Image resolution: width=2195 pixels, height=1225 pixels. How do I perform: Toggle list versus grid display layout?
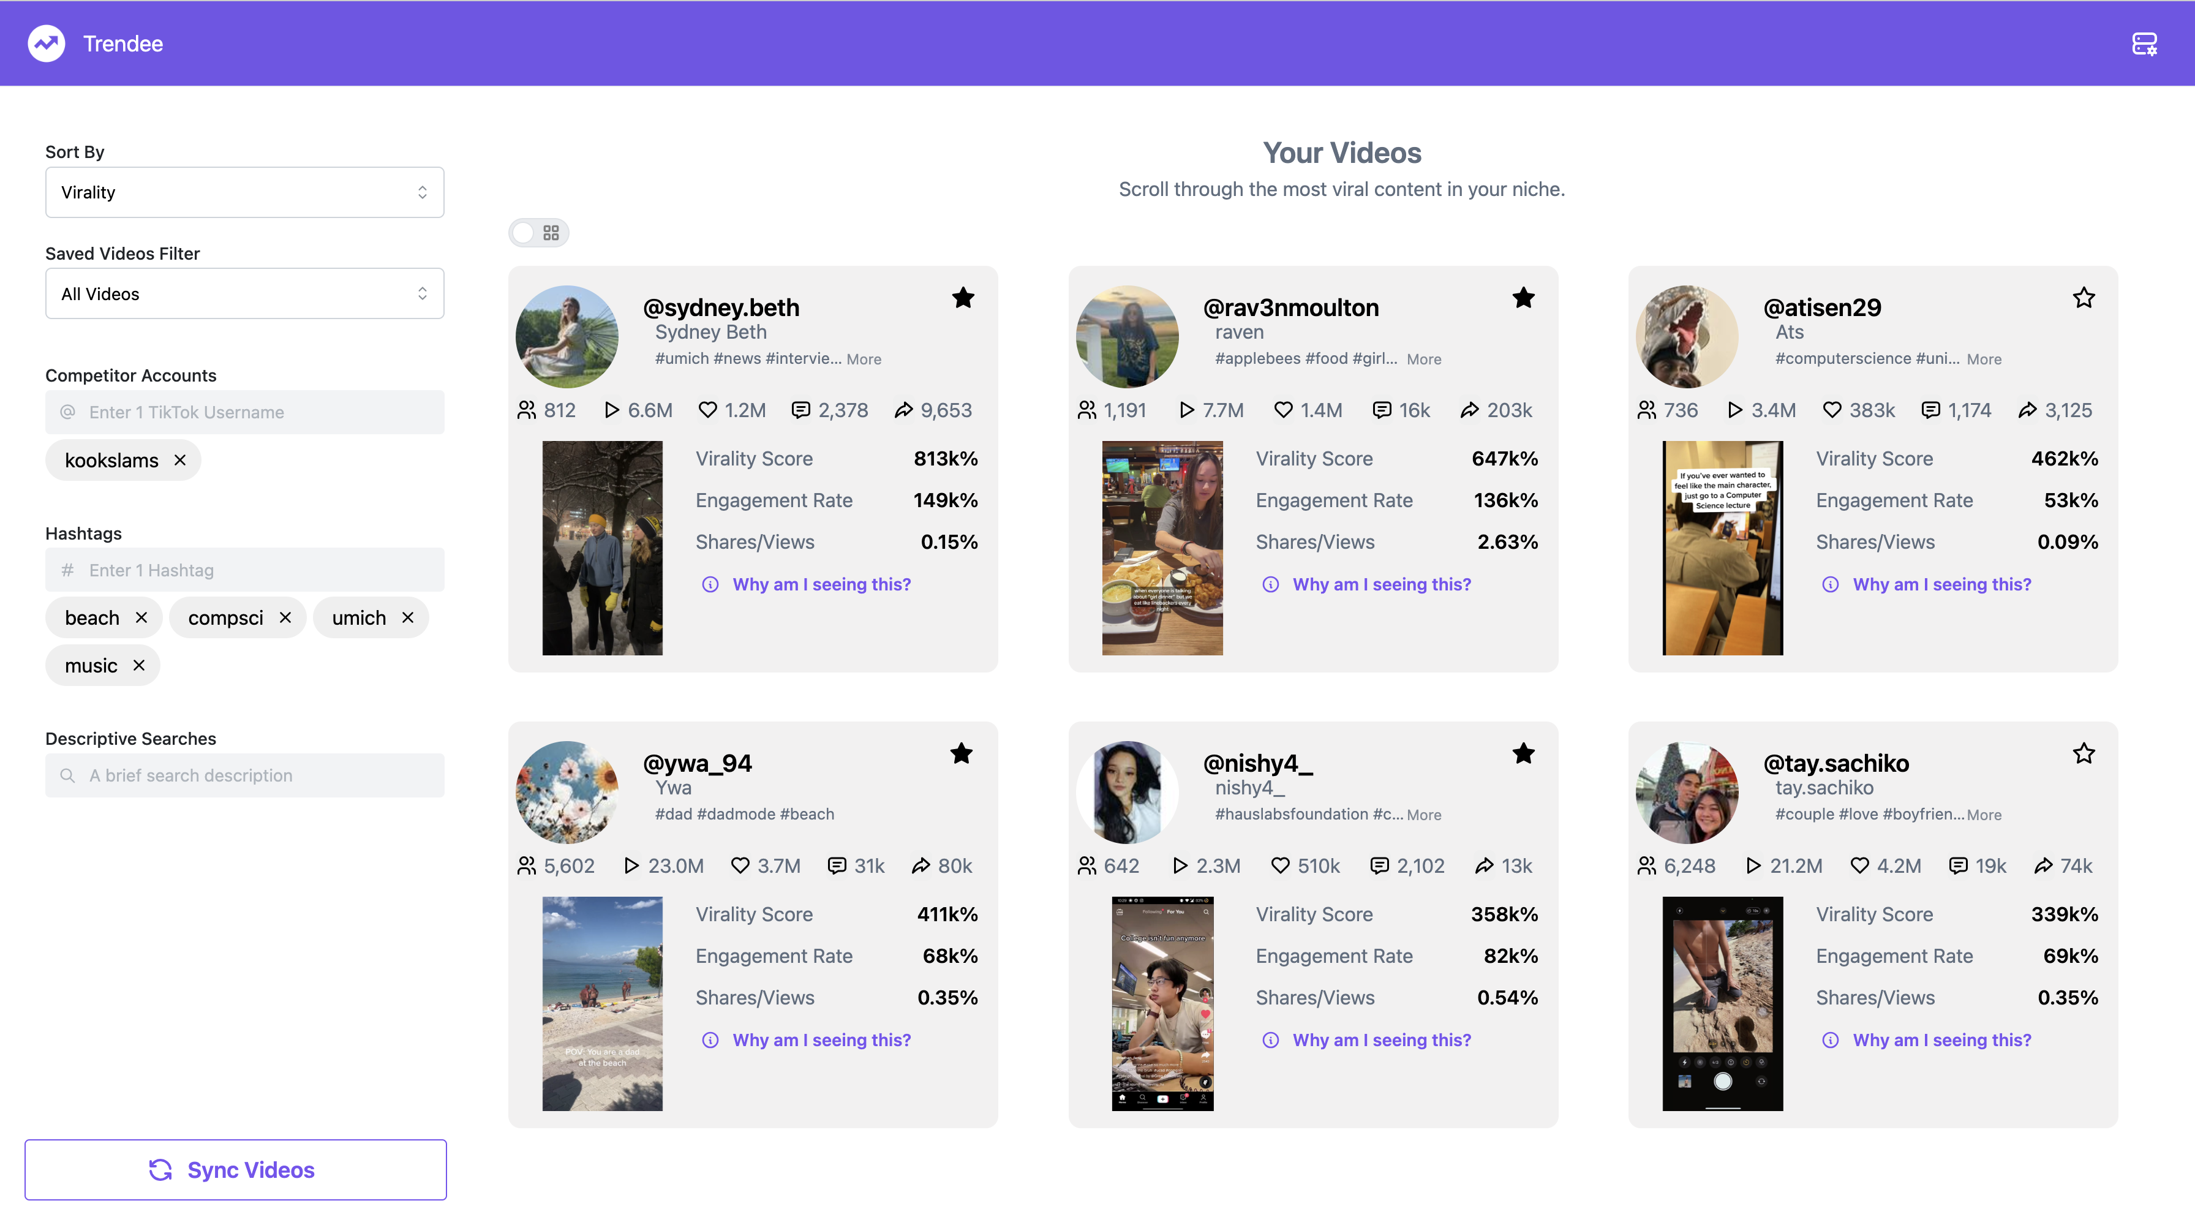click(540, 232)
